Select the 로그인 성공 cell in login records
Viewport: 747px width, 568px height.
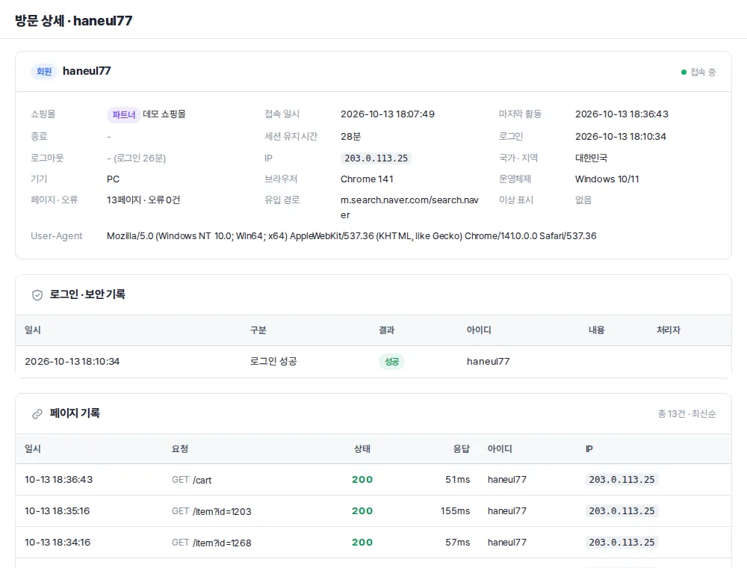point(273,362)
